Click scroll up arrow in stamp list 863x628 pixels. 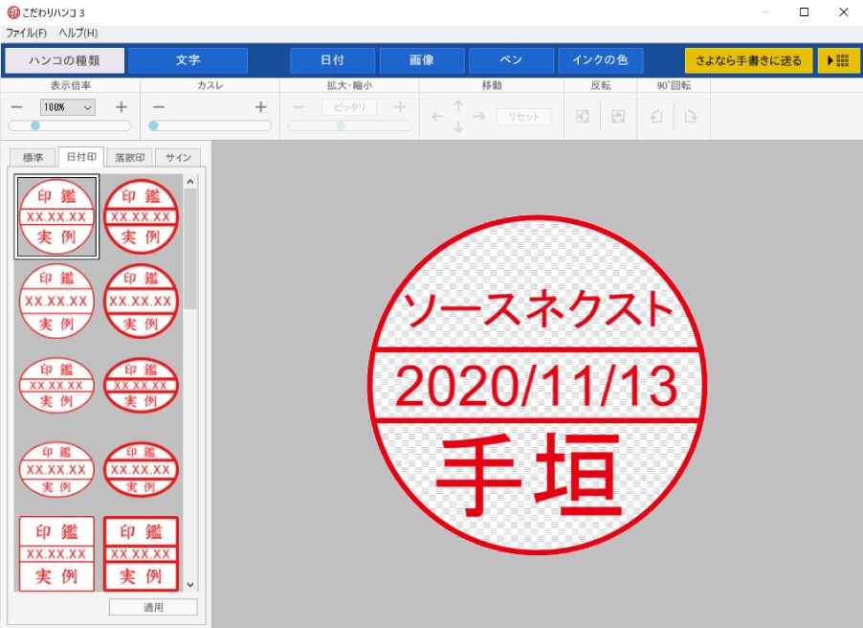[x=190, y=181]
